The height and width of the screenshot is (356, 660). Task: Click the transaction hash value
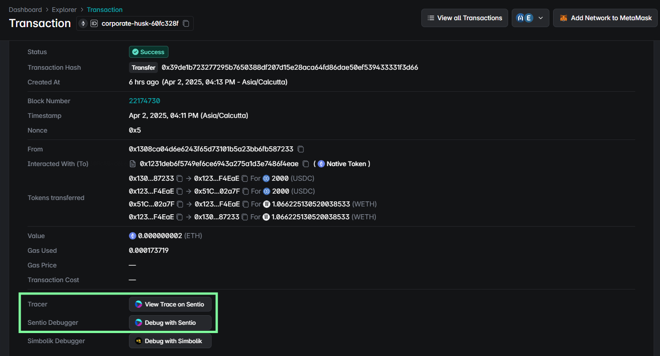pyautogui.click(x=290, y=67)
